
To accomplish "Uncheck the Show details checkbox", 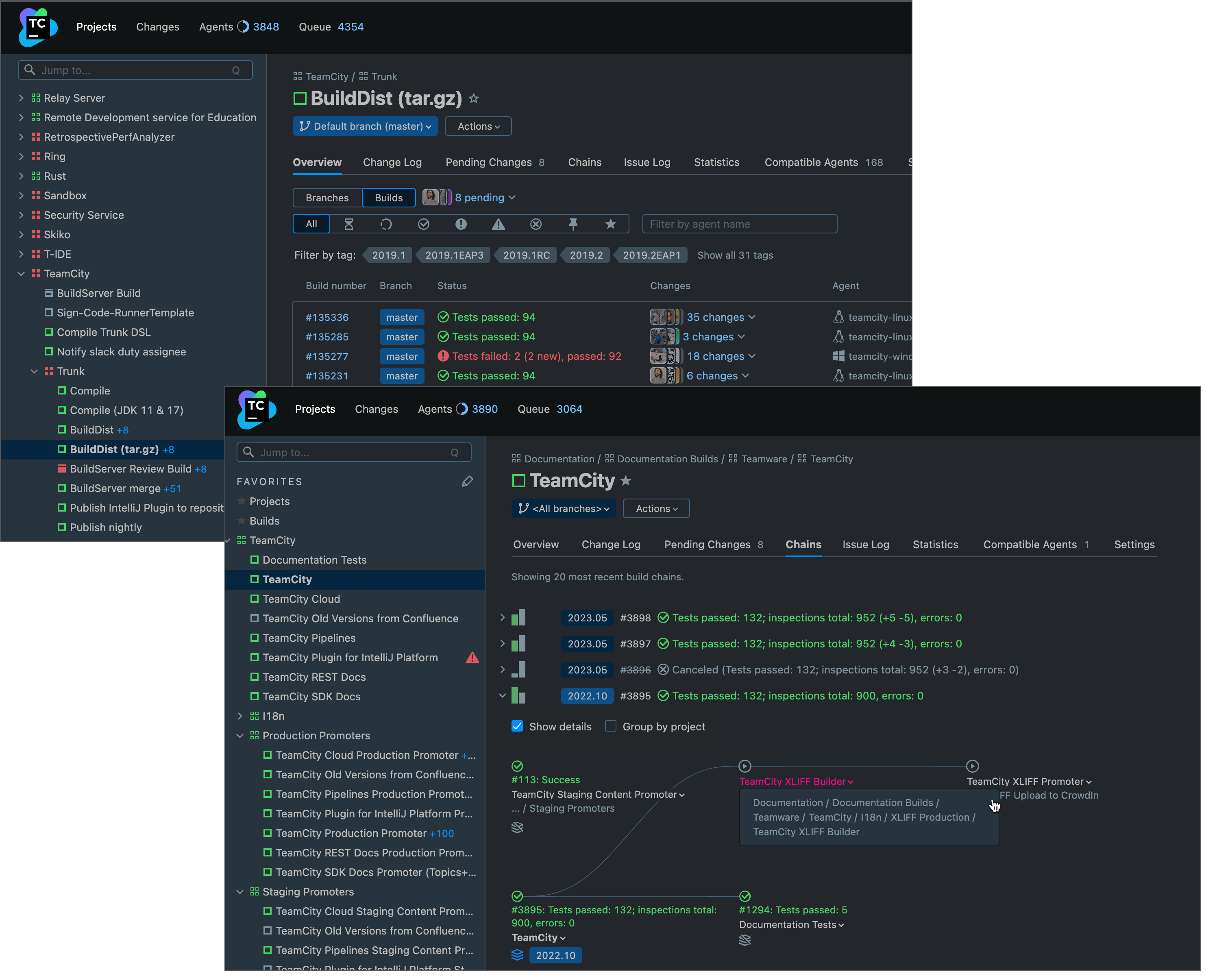I will coord(517,726).
